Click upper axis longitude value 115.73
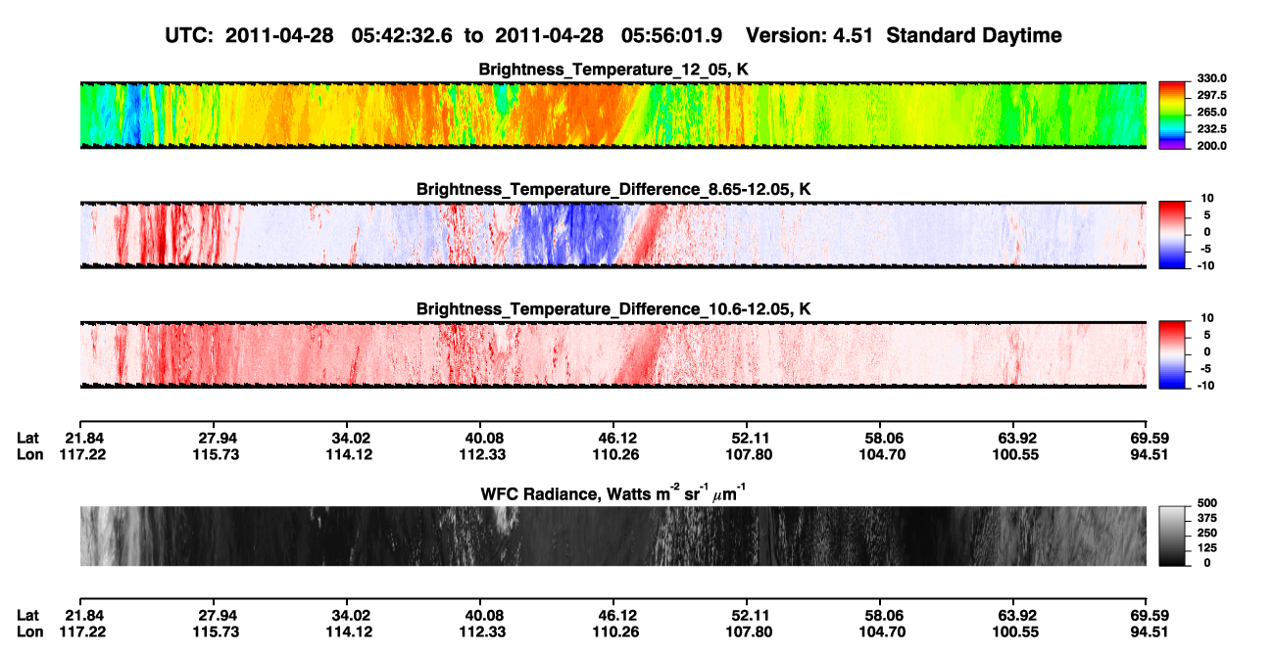The height and width of the screenshot is (653, 1274). click(x=218, y=454)
